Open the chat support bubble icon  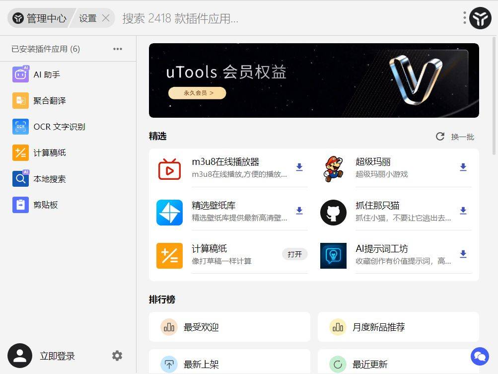pos(480,356)
